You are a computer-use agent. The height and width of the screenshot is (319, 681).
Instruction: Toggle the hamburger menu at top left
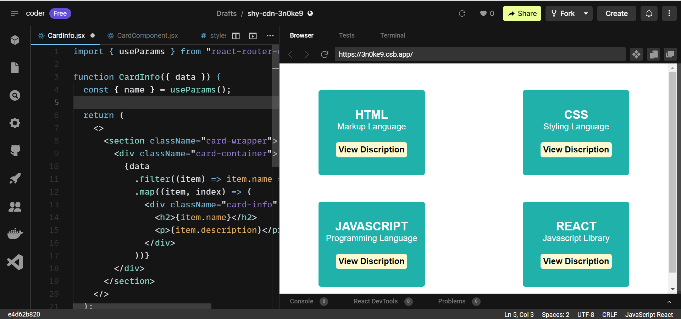click(x=15, y=13)
